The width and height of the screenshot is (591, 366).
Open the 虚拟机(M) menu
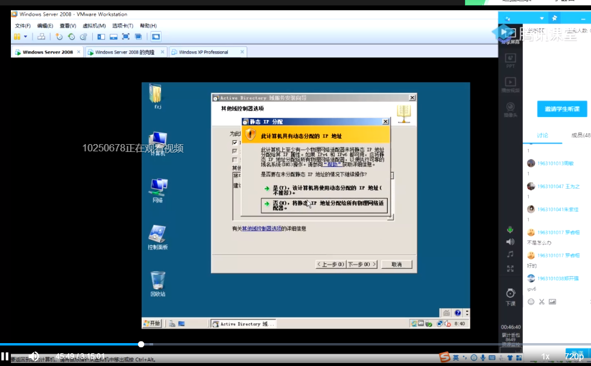(94, 26)
